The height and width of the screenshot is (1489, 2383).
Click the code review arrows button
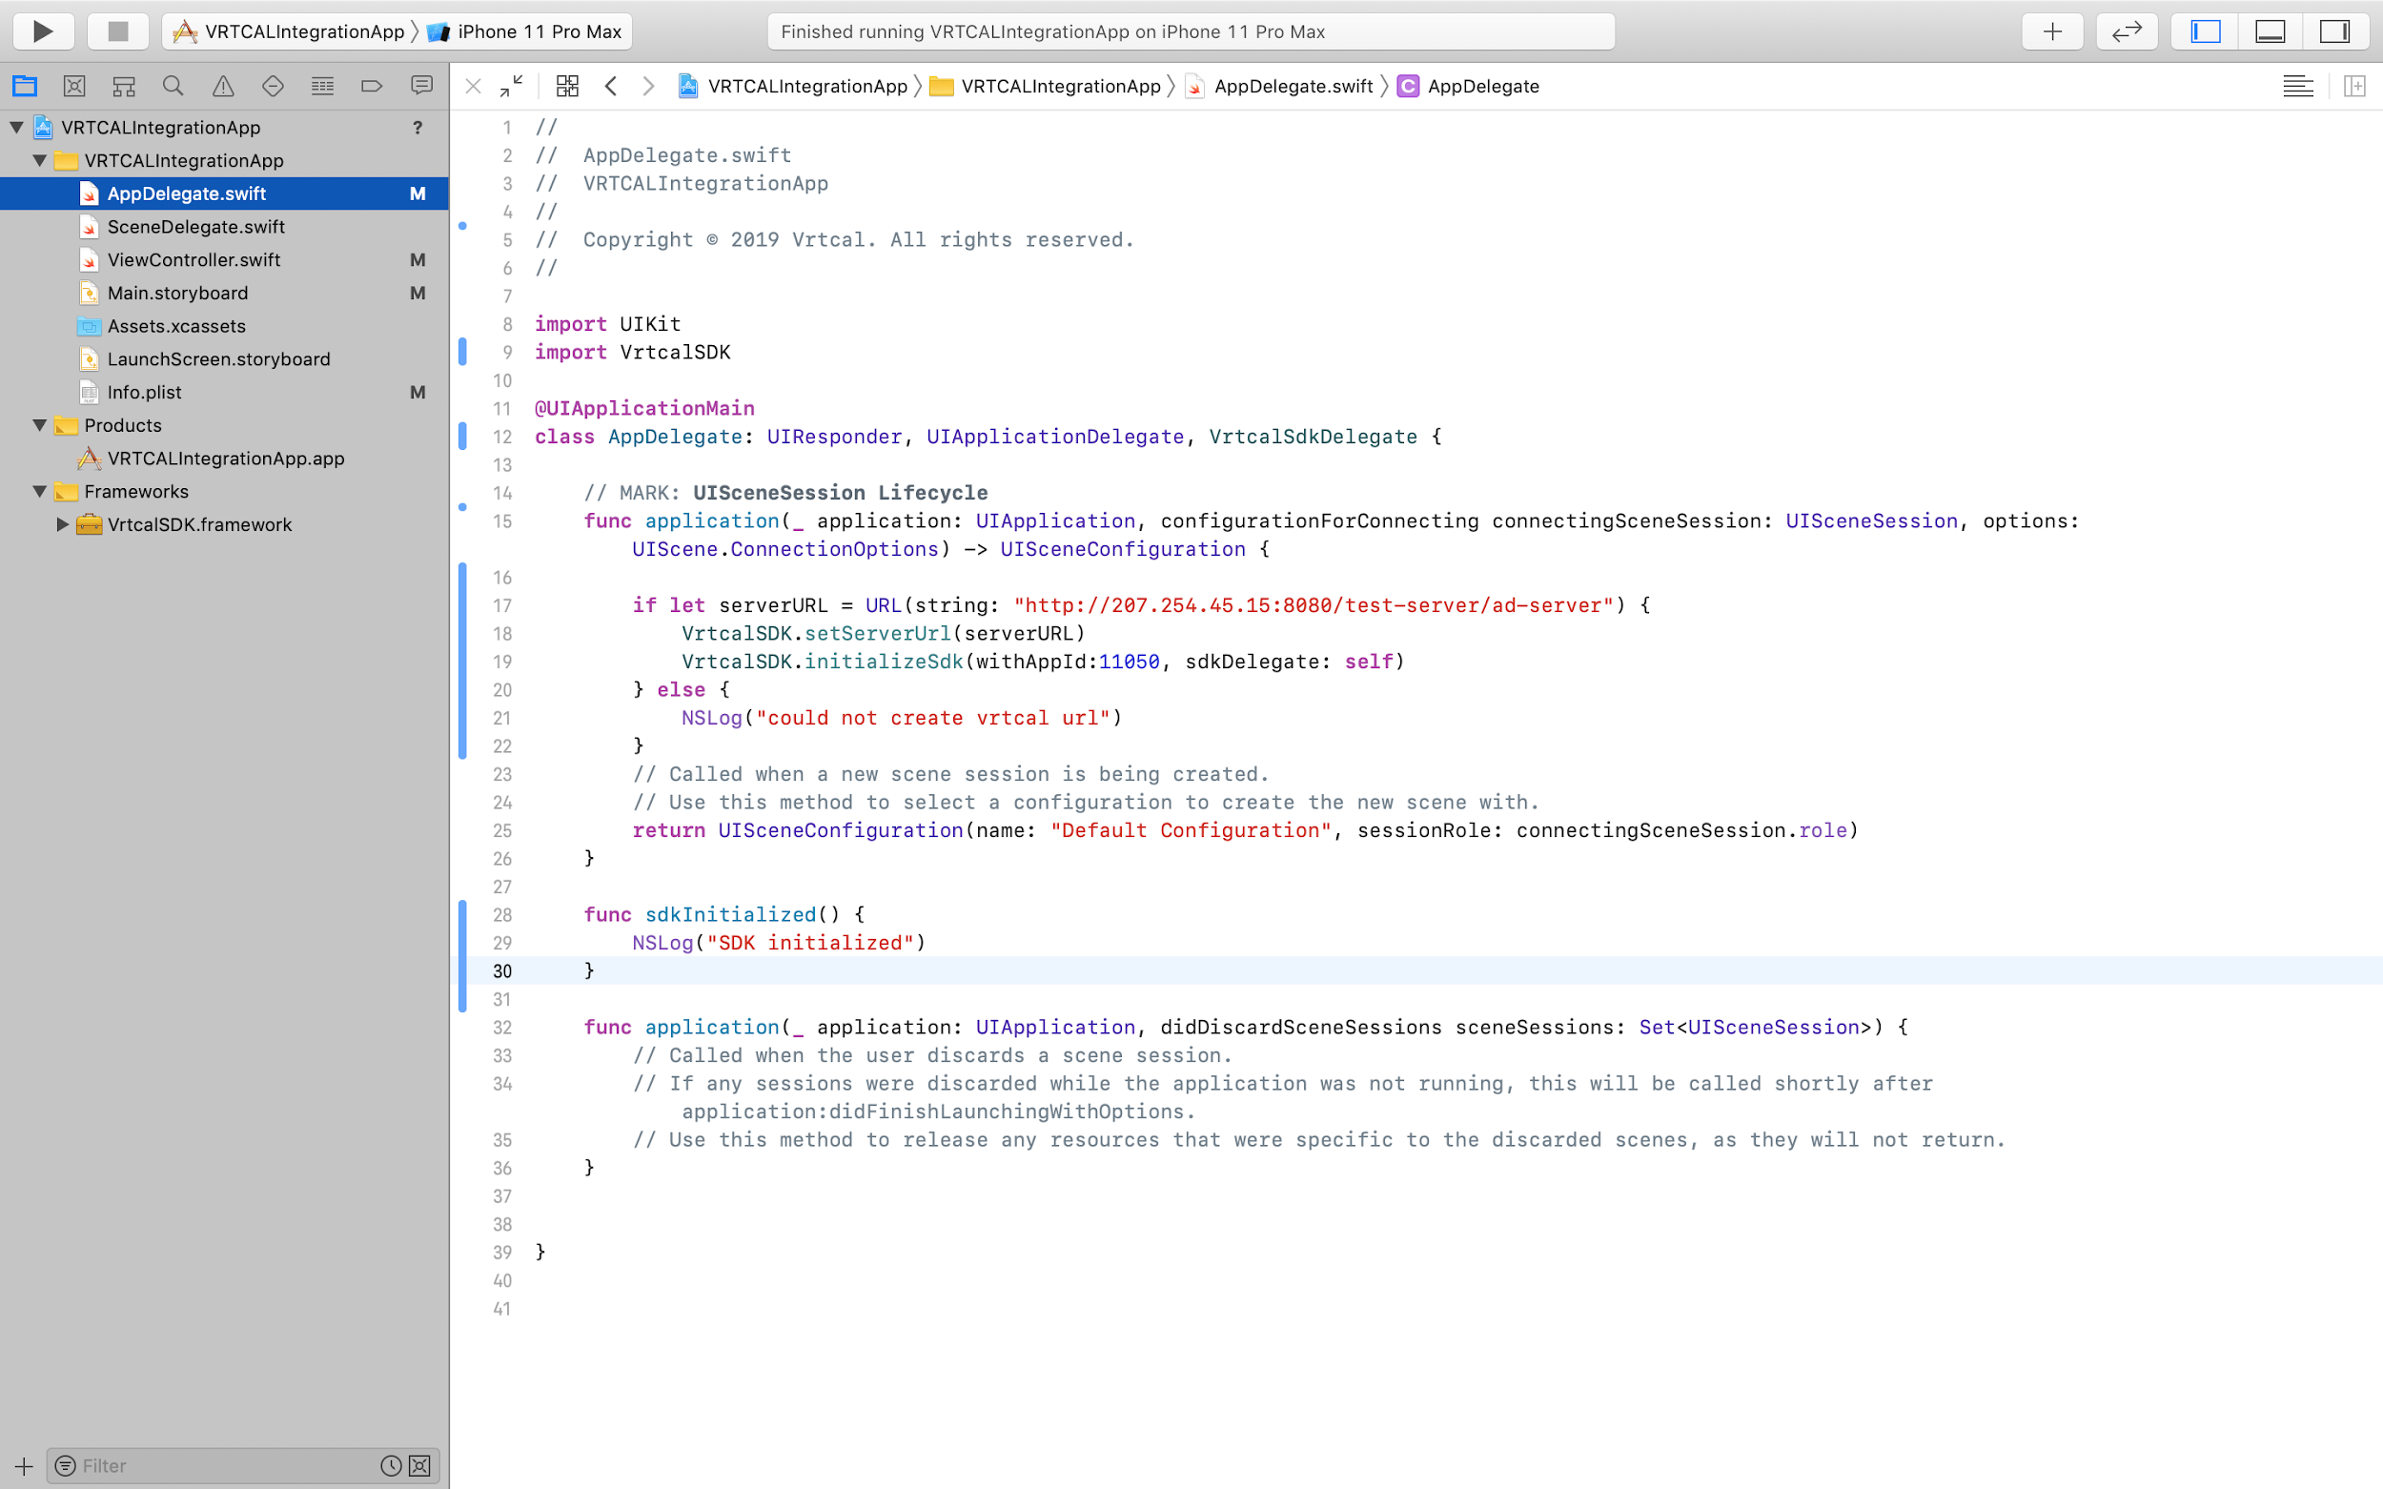(x=2127, y=31)
